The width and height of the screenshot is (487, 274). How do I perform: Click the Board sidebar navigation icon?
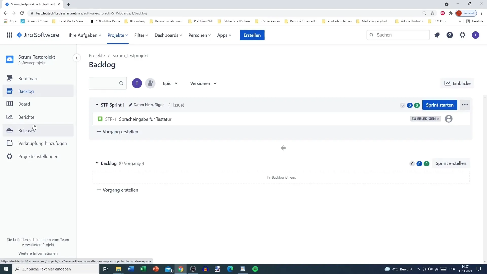pos(9,104)
